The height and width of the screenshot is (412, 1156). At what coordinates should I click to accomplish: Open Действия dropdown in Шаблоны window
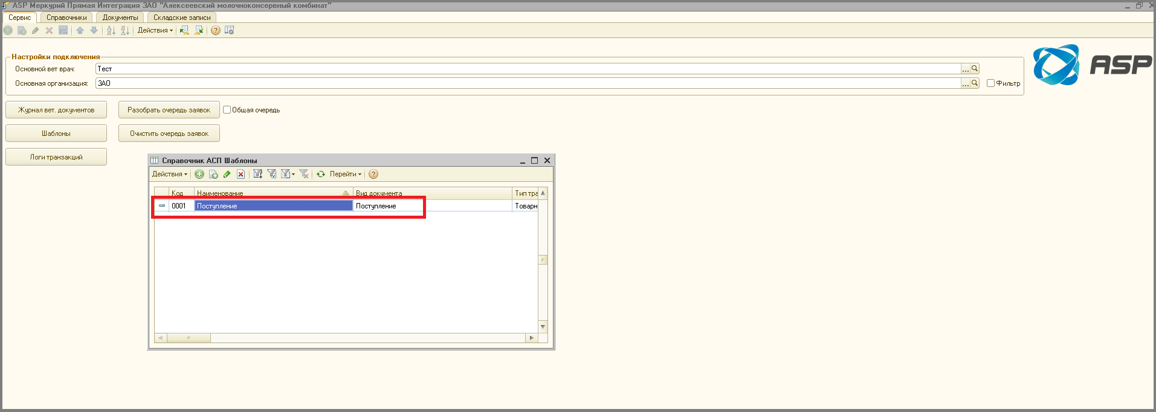click(169, 175)
